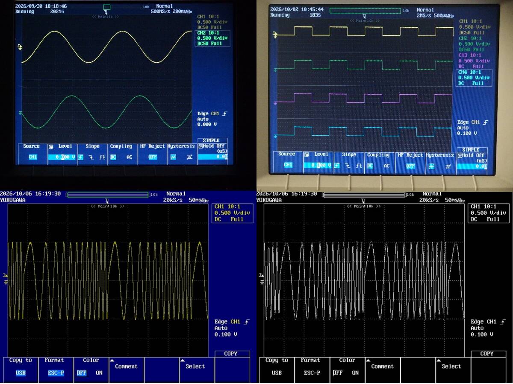513x384 pixels.
Task: Select falling-edge slope icon on the four-channel scope
Action: (348, 166)
